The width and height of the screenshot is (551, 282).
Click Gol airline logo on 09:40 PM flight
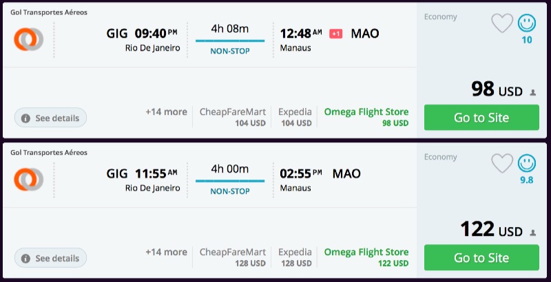29,39
